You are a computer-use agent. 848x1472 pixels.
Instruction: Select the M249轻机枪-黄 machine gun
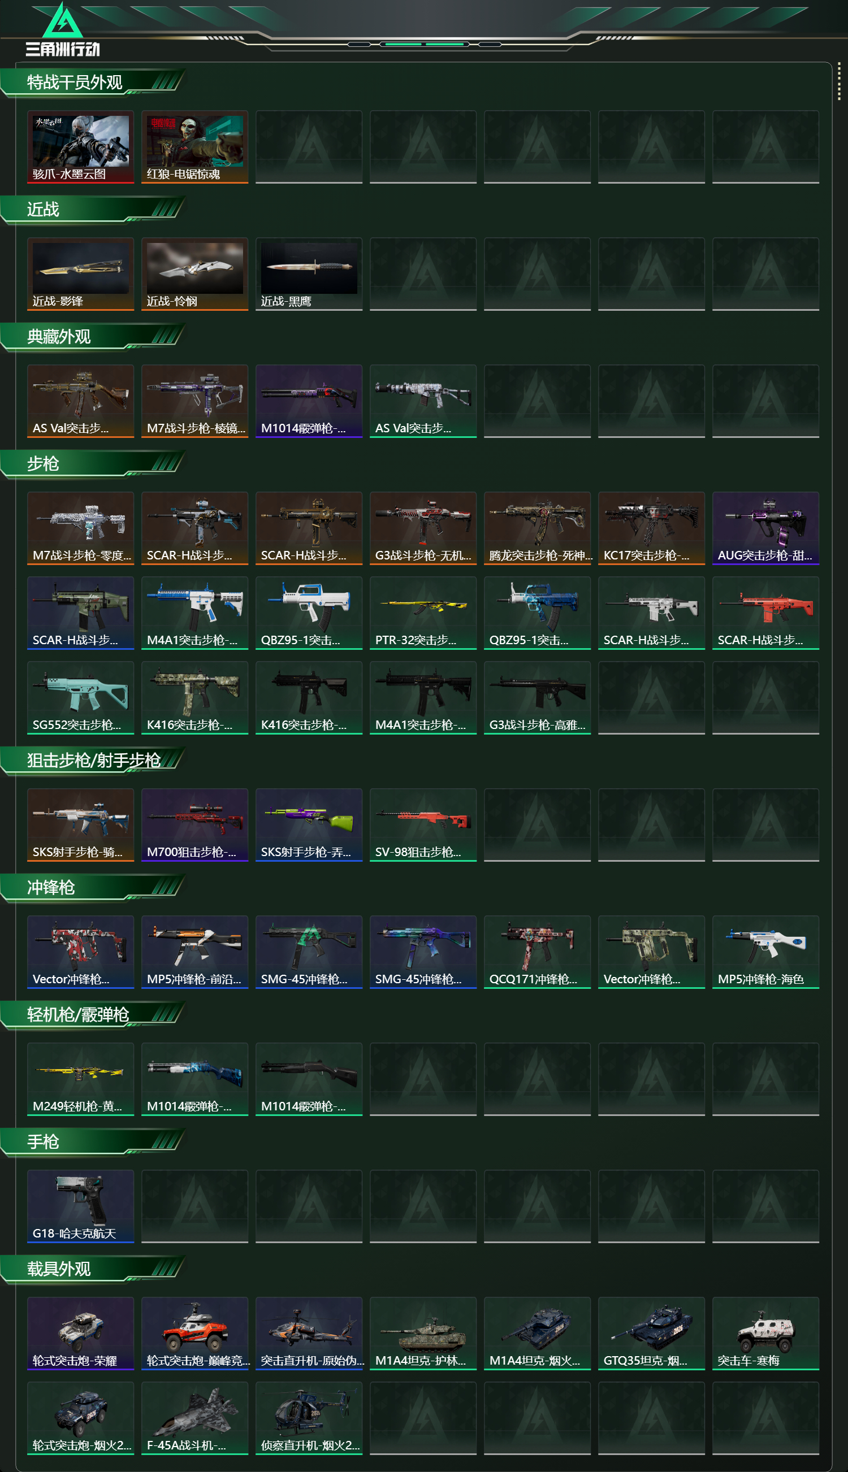point(80,1079)
